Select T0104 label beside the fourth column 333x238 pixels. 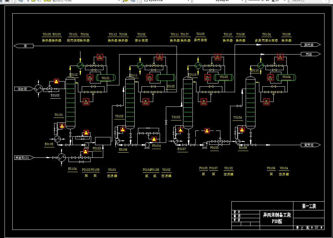tap(238, 118)
